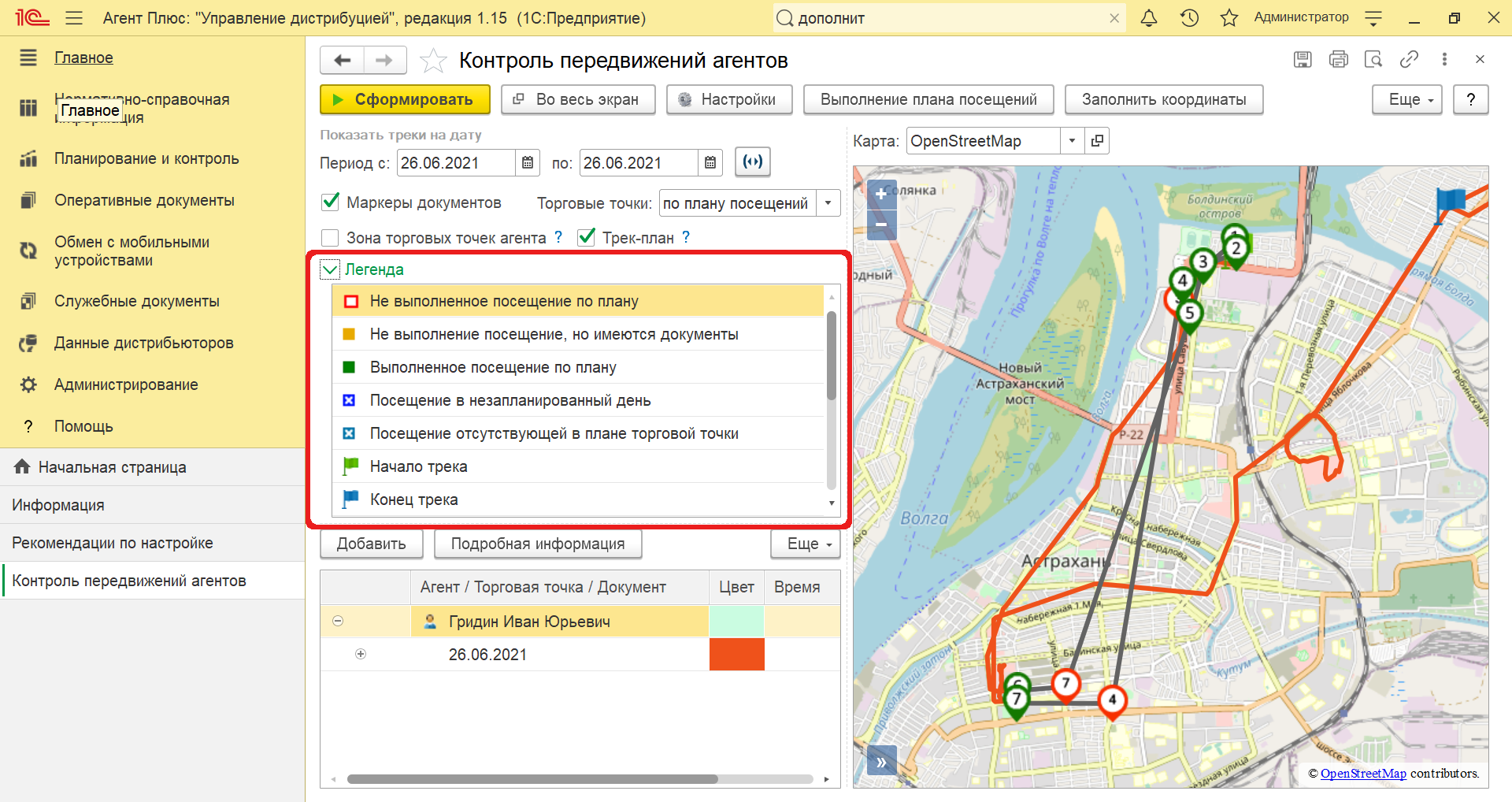Screen dimensions: 1512x802
Task: Open history clock icon
Action: point(1189,17)
